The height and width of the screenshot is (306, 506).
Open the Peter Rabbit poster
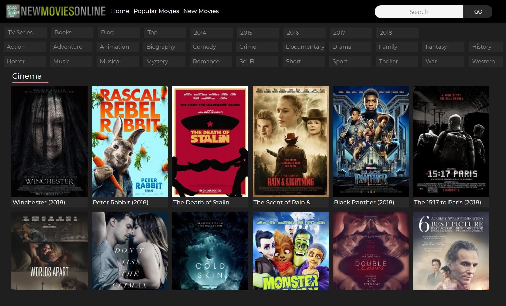click(130, 142)
